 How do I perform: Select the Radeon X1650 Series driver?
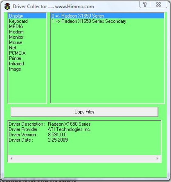pyautogui.click(x=107, y=16)
